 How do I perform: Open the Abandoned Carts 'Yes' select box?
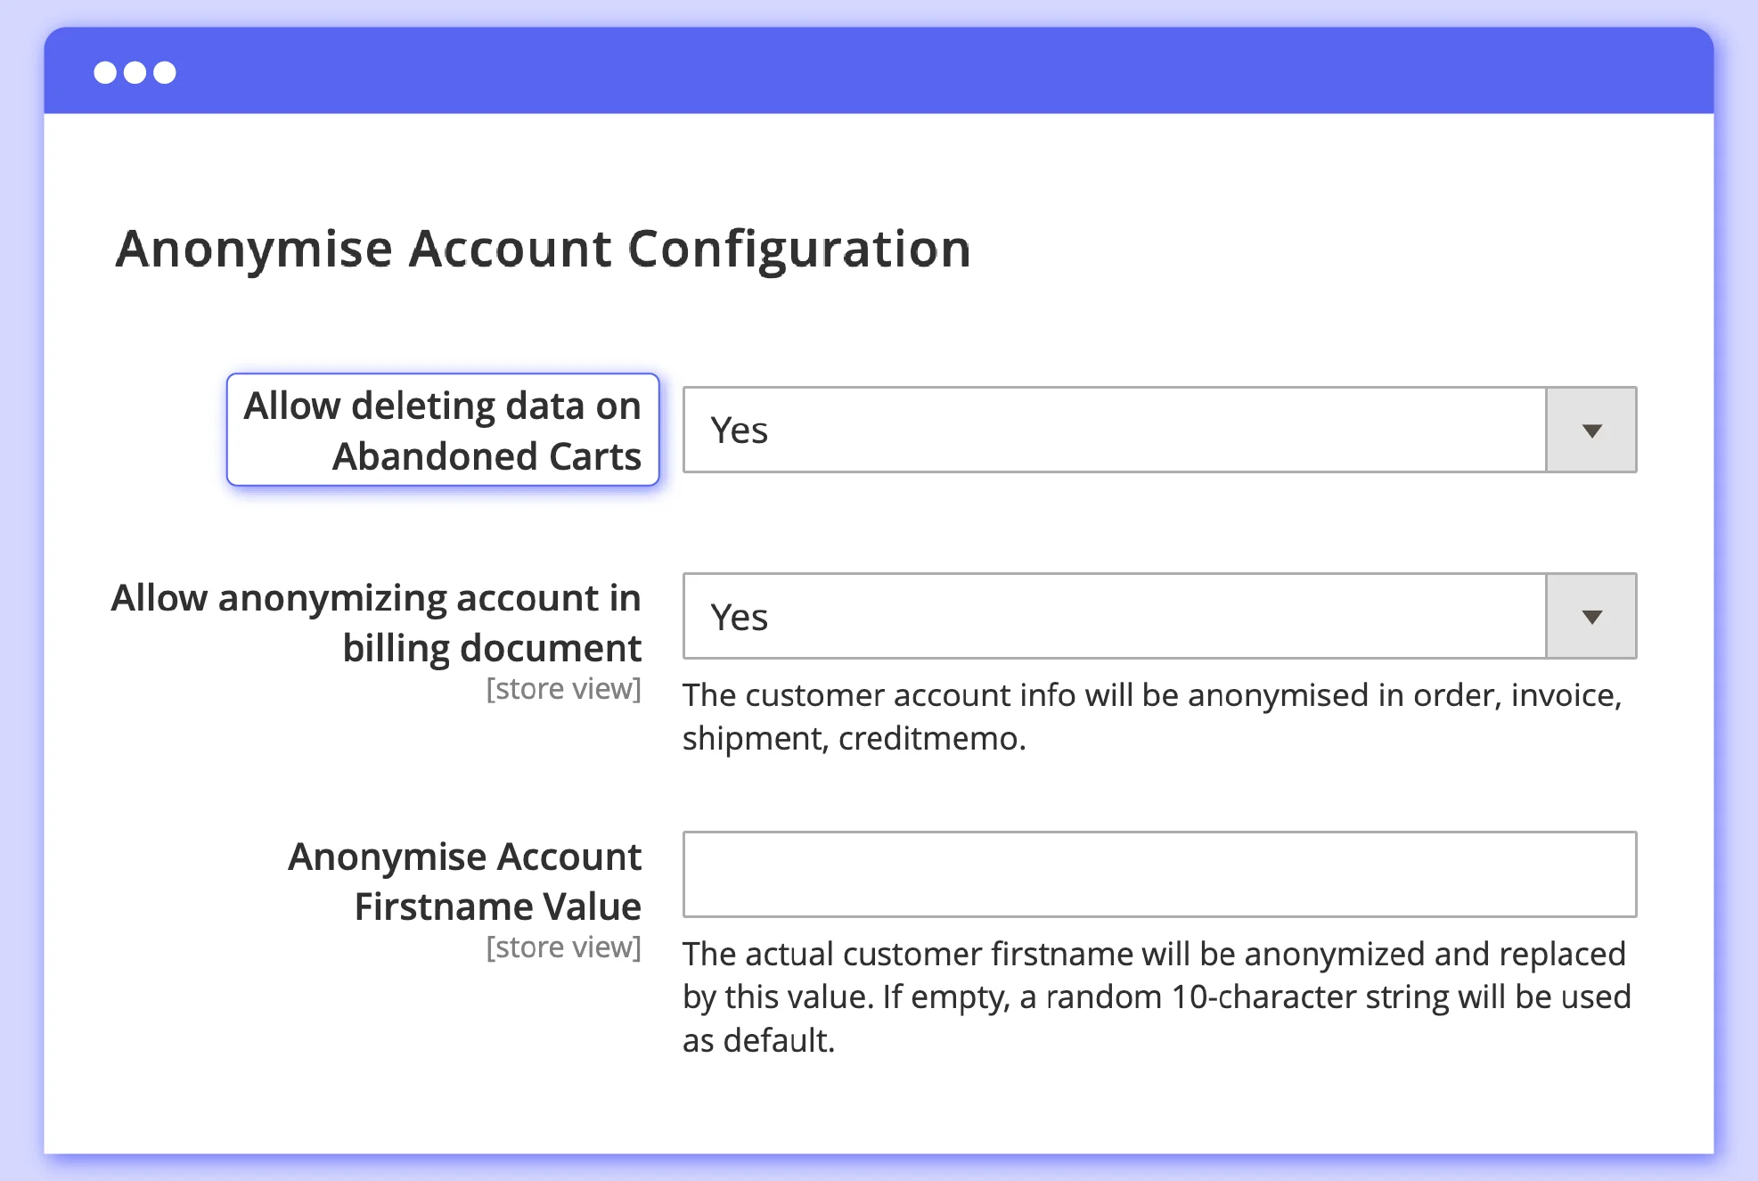[x=1114, y=431]
